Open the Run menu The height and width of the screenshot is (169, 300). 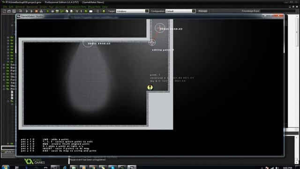(51, 7)
